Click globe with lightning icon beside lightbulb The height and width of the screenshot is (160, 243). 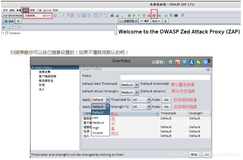(118, 15)
